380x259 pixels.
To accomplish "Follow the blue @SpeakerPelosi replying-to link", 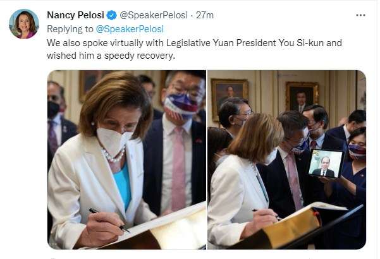I will pyautogui.click(x=130, y=29).
